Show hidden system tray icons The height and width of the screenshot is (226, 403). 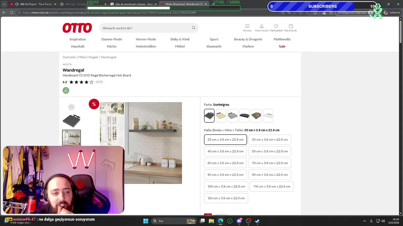365,221
